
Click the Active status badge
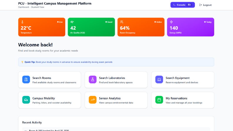pyautogui.click(x=158, y=22)
